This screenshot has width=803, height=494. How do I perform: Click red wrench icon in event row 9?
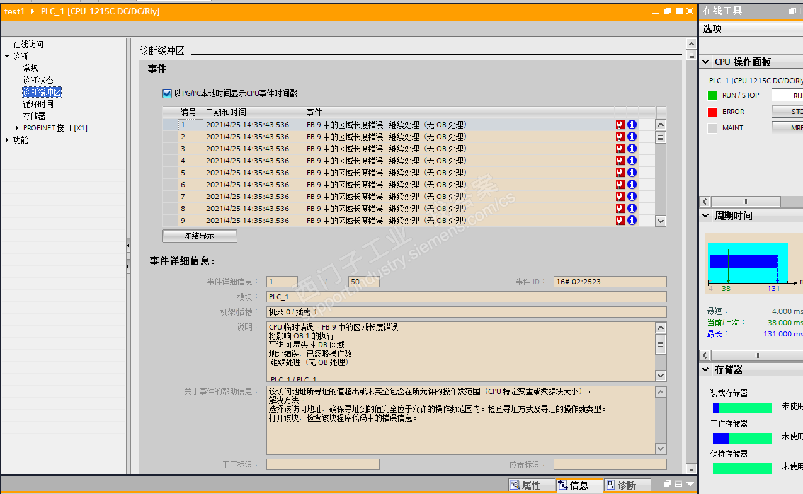pos(620,221)
